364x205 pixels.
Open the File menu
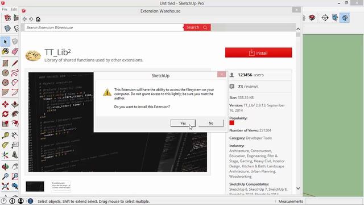[x=5, y=9]
